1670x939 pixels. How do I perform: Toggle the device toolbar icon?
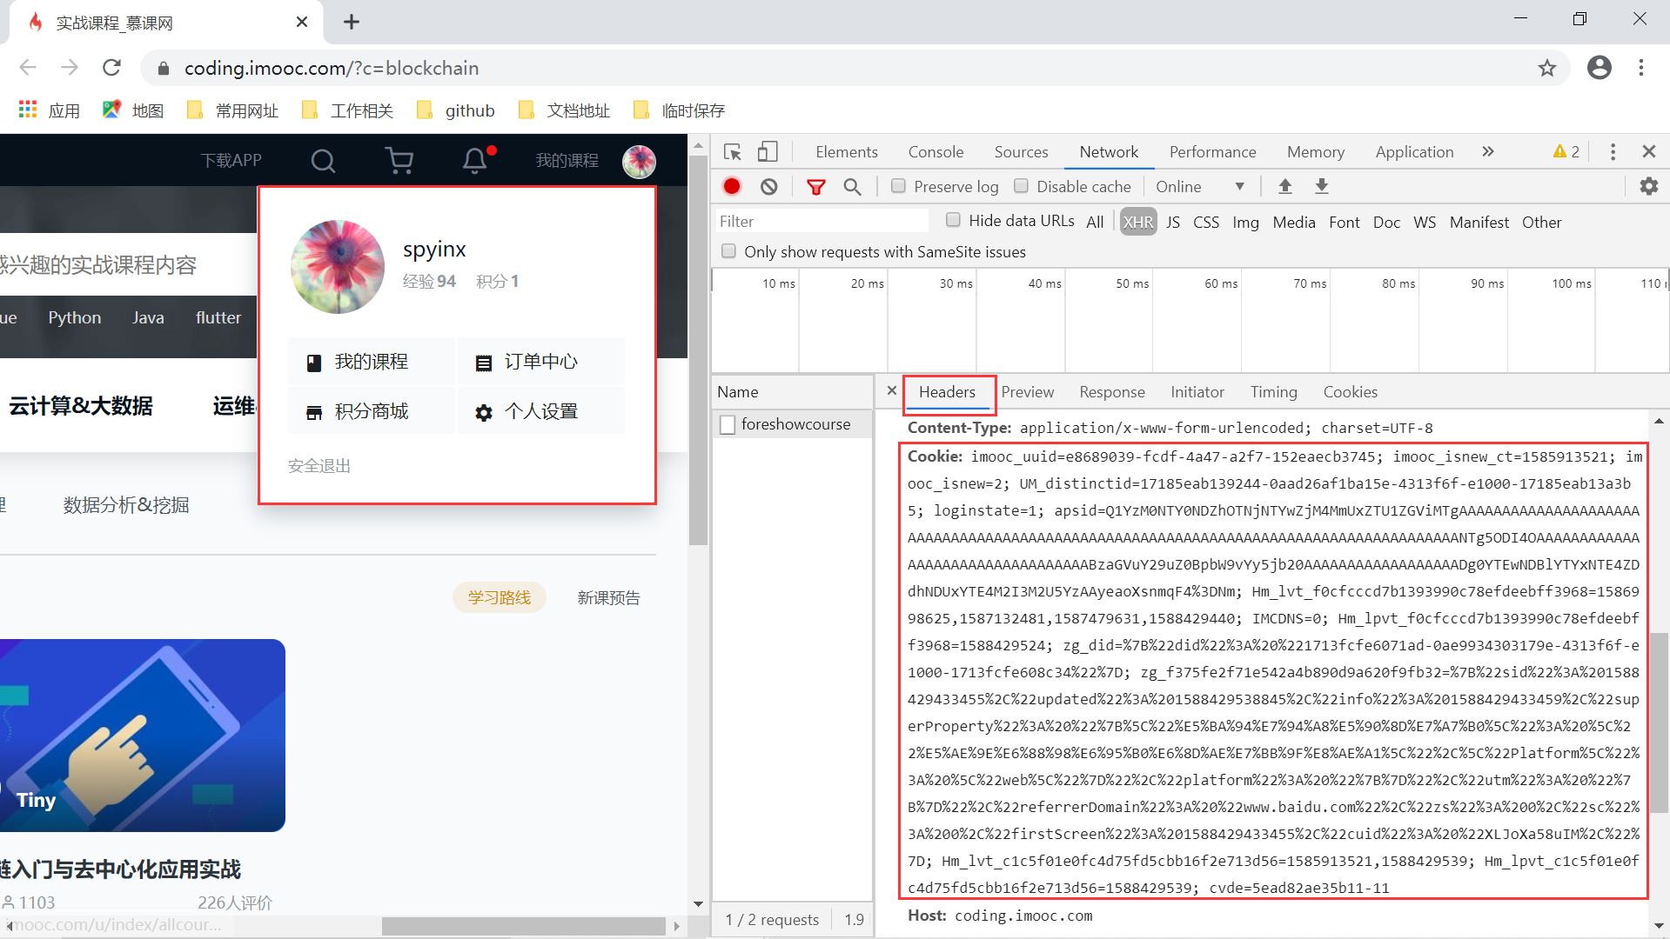(767, 152)
